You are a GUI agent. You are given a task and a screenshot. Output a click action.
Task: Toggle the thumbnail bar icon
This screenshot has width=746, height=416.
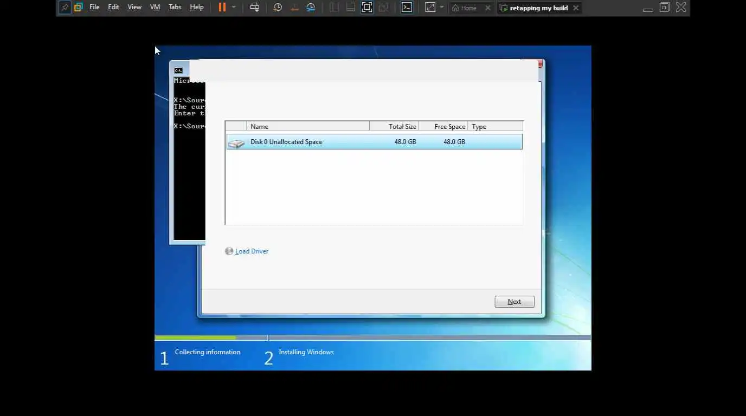point(351,8)
